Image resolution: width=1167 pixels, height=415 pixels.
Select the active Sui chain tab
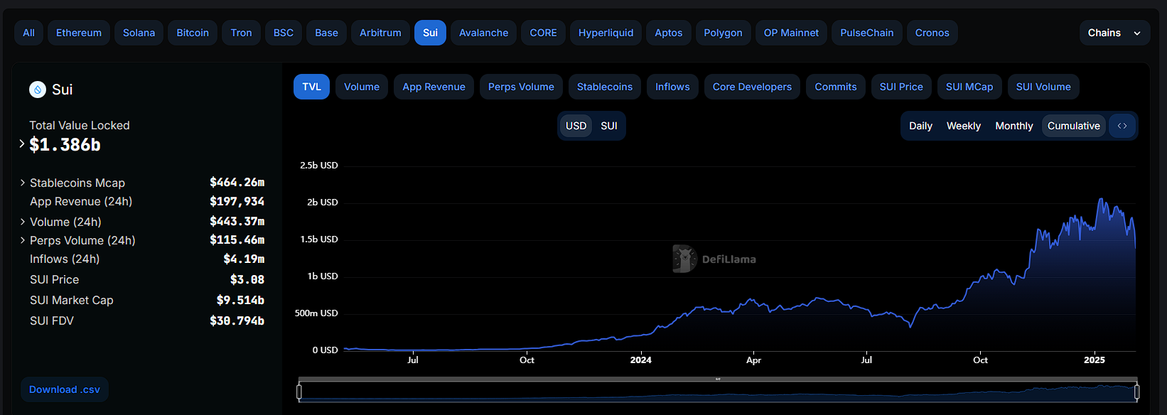pos(430,33)
